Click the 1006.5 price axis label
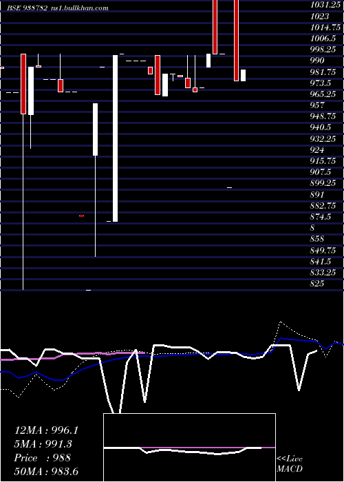The image size is (344, 482). (323, 38)
